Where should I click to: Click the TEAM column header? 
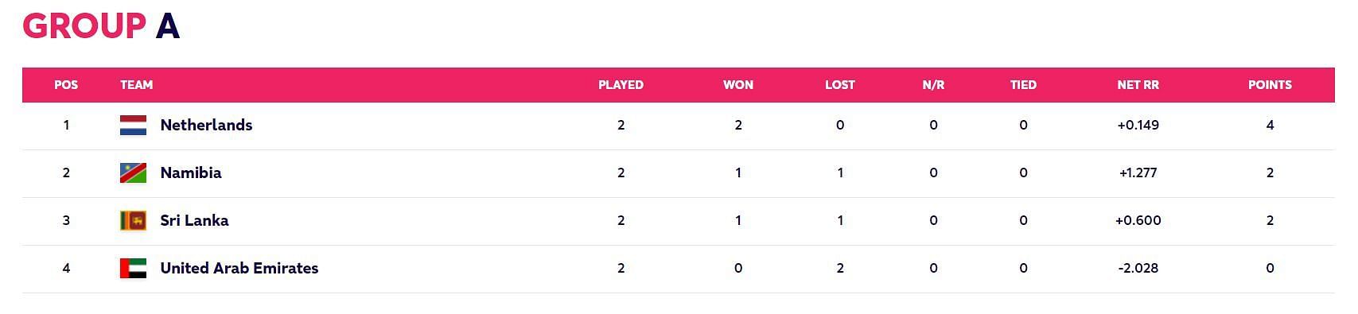136,84
